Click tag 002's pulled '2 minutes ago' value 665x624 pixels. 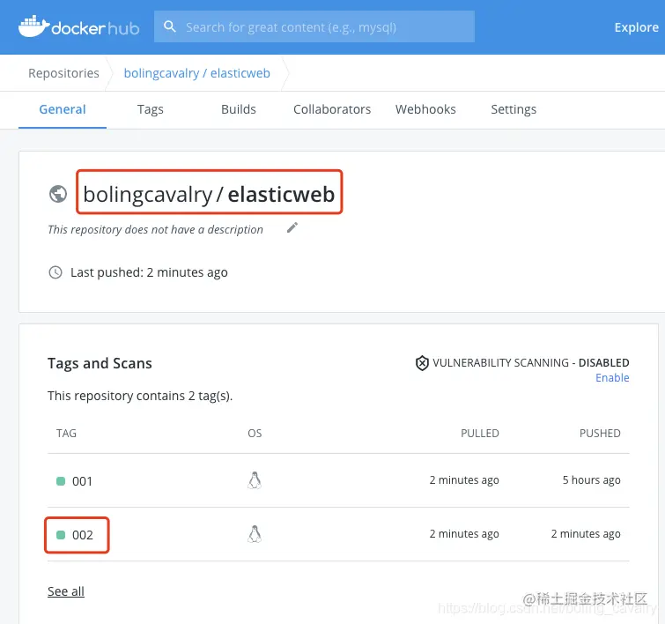[x=464, y=533]
